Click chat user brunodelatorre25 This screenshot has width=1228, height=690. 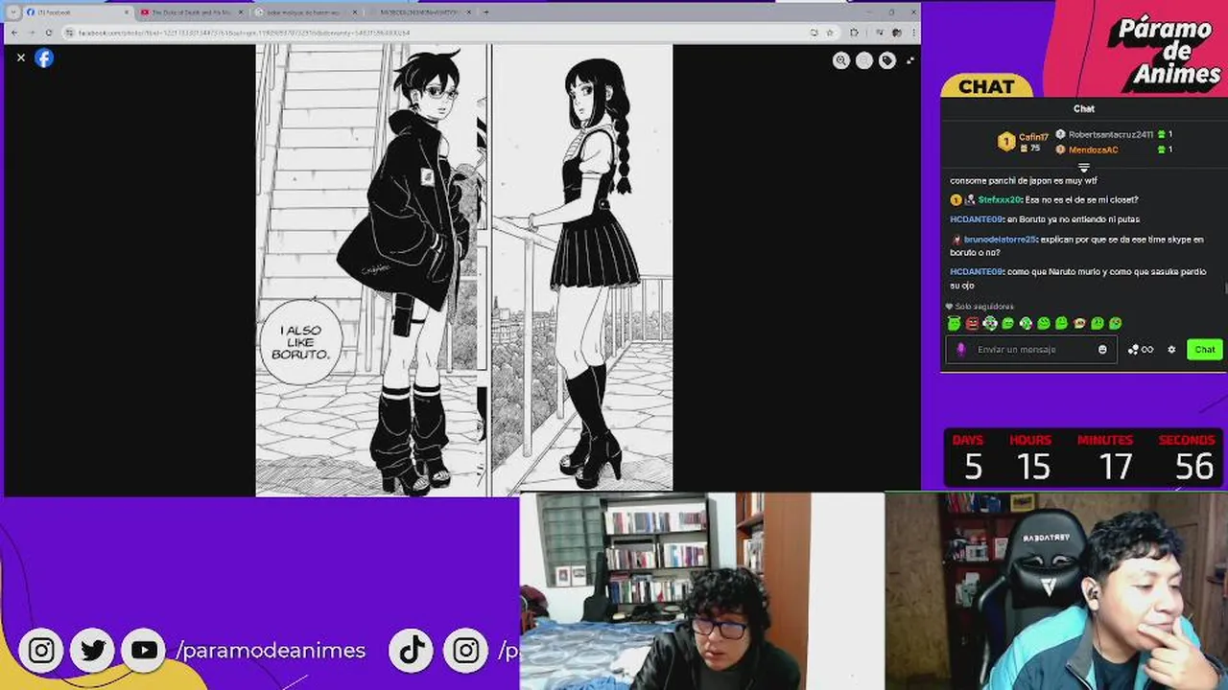(x=1000, y=240)
